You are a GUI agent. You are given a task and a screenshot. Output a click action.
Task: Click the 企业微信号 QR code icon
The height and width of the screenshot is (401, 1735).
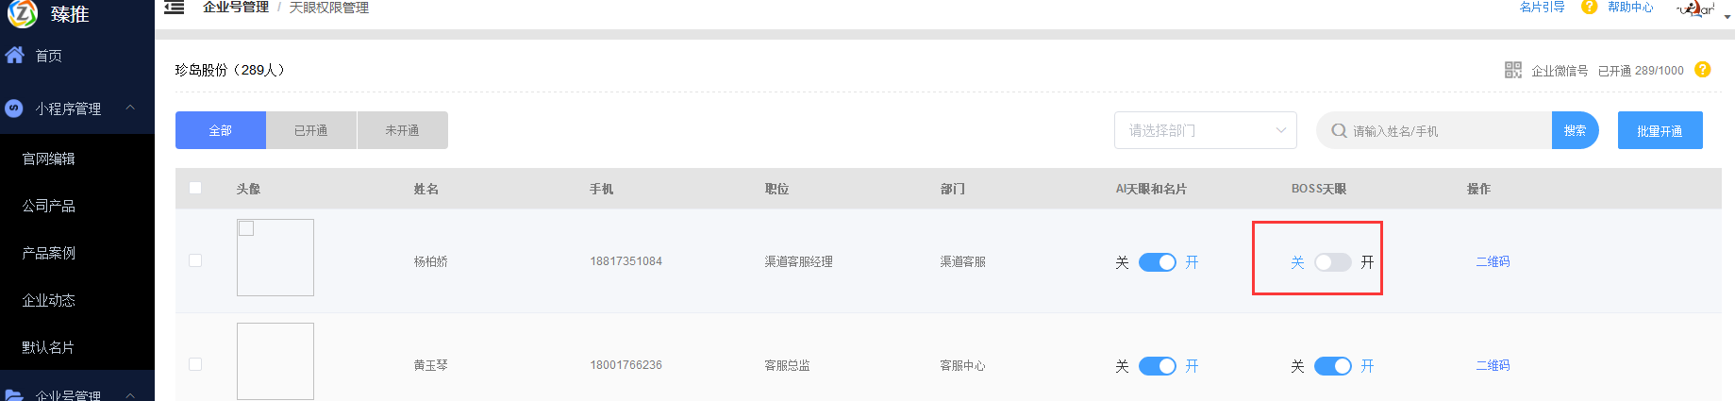pyautogui.click(x=1513, y=70)
